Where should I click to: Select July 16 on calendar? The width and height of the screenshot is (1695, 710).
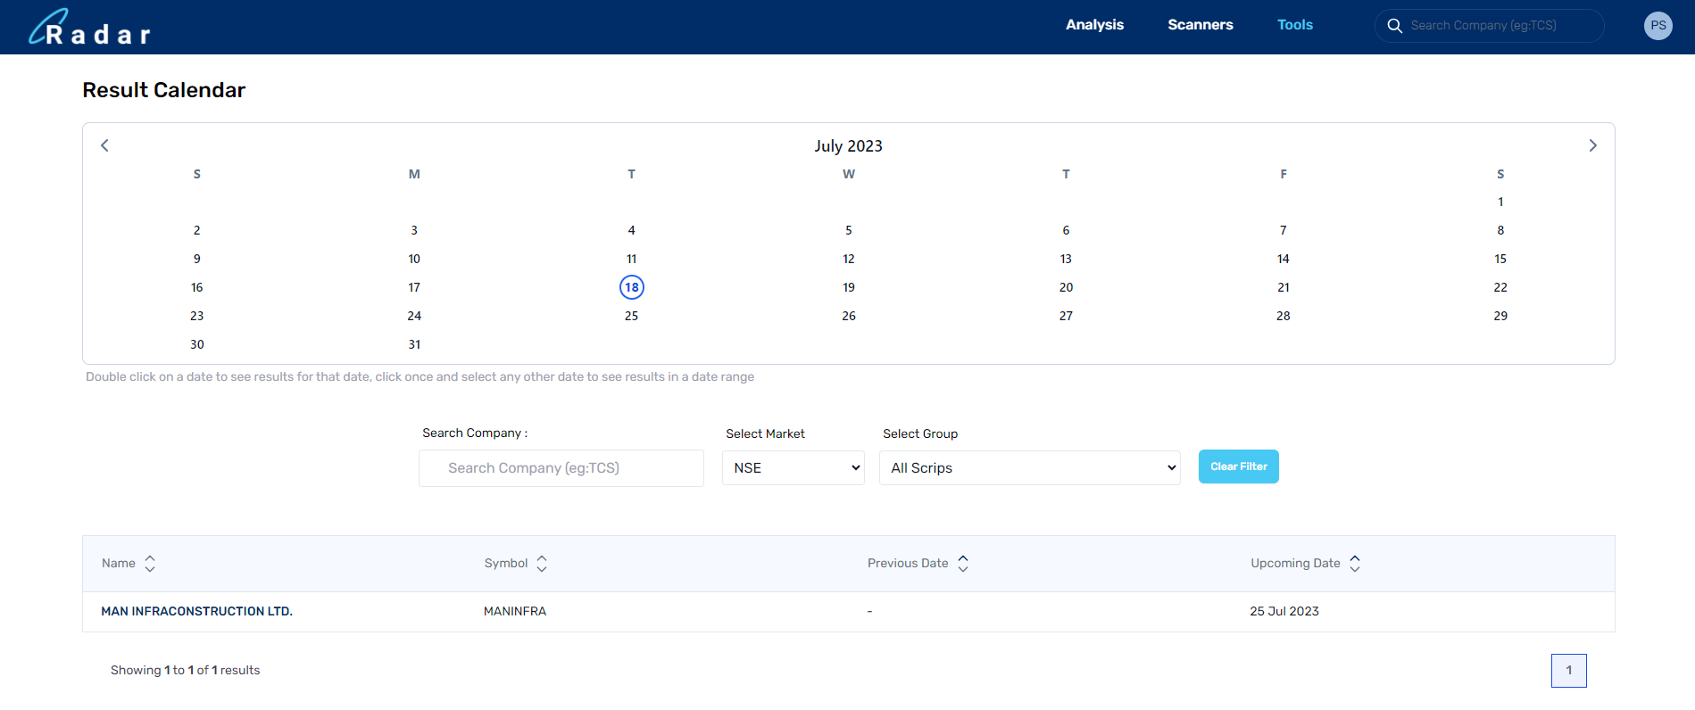coord(197,287)
